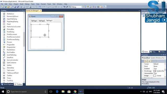The height and width of the screenshot is (94, 167).
Task: Click the Open File folder icon in toolbar
Action: pyautogui.click(x=8, y=7)
